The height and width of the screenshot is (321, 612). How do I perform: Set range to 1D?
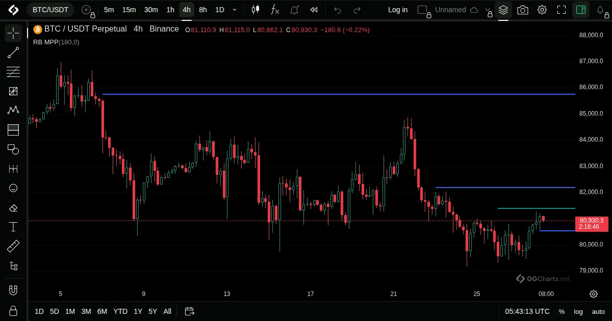click(x=39, y=311)
